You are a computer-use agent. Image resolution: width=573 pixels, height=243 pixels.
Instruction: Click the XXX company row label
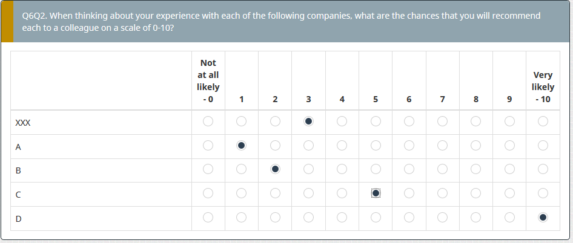tap(23, 122)
